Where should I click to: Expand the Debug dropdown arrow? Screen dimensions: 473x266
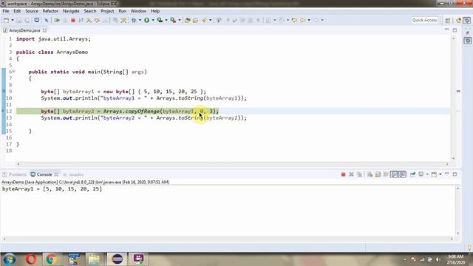[x=140, y=20]
